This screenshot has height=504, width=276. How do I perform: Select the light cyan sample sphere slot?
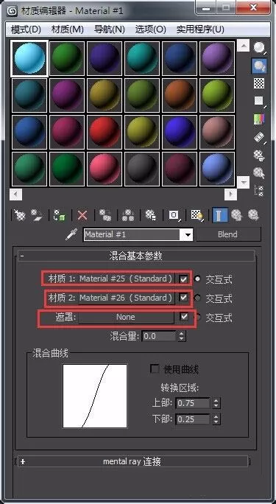(x=29, y=58)
